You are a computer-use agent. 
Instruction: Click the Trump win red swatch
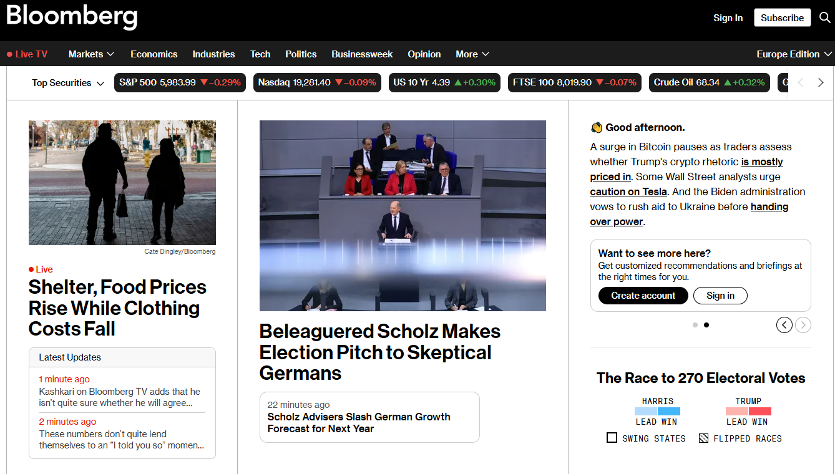point(760,412)
